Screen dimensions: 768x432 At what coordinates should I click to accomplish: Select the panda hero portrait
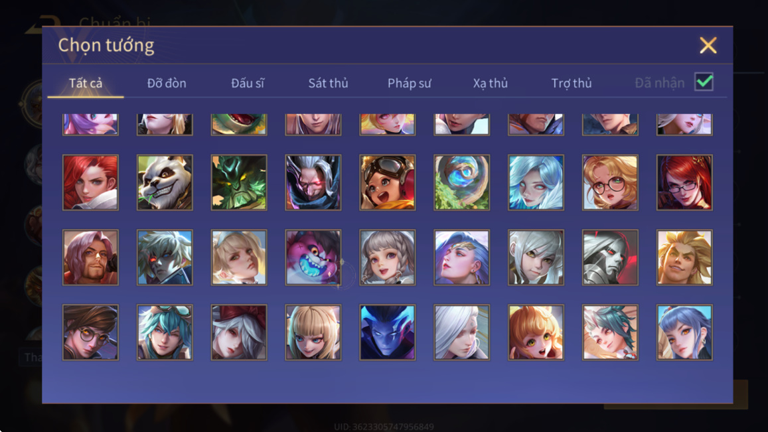pos(165,182)
